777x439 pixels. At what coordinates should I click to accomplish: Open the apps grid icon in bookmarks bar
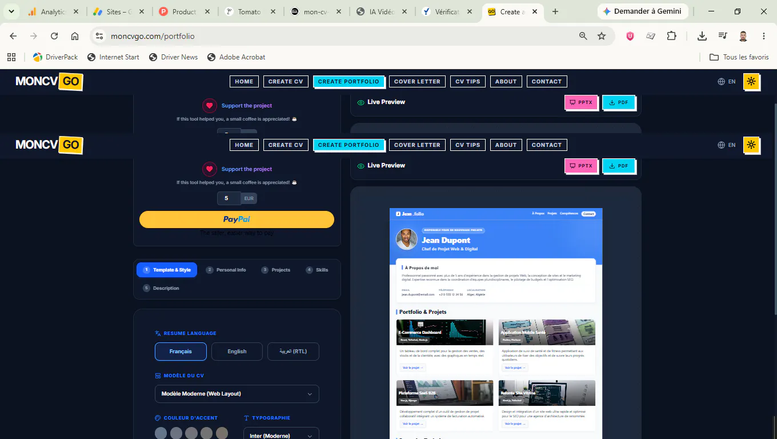(11, 57)
